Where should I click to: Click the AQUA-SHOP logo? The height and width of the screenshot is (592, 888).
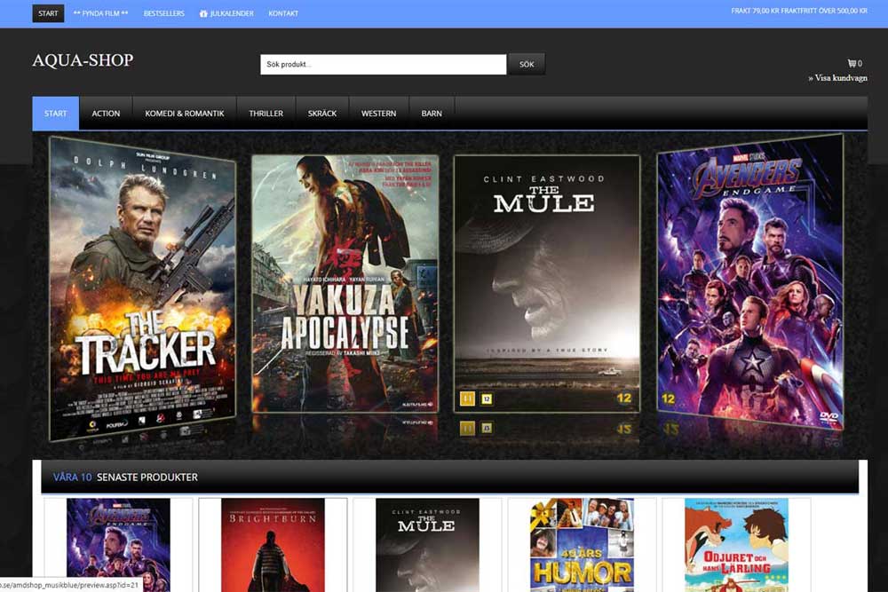[83, 60]
